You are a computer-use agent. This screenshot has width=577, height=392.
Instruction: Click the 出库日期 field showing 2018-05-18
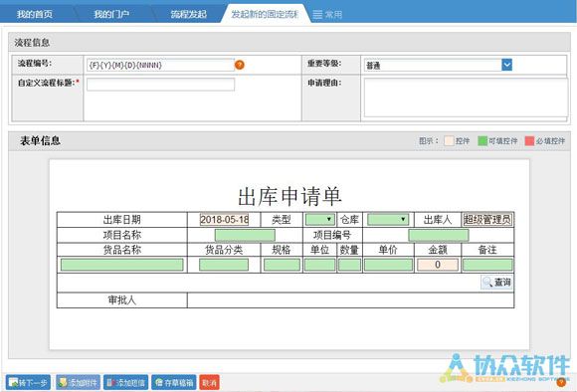click(x=224, y=220)
